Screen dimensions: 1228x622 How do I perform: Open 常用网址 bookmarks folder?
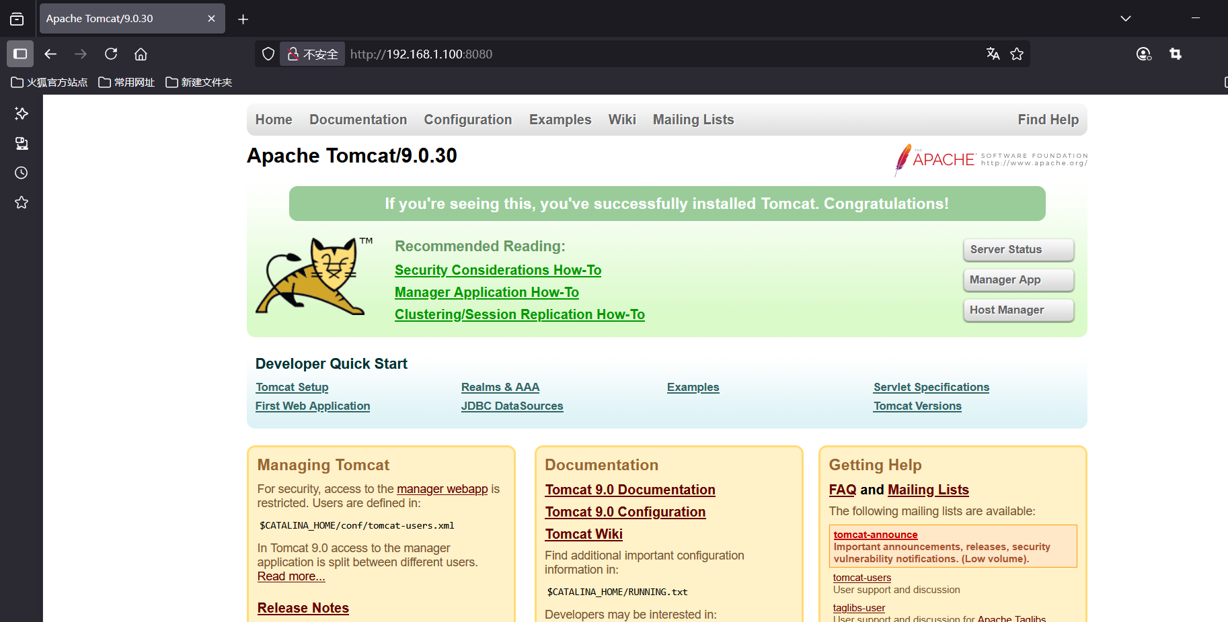click(126, 82)
